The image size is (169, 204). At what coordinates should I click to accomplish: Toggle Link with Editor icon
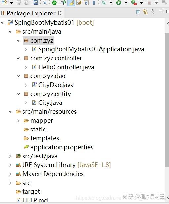point(145,12)
